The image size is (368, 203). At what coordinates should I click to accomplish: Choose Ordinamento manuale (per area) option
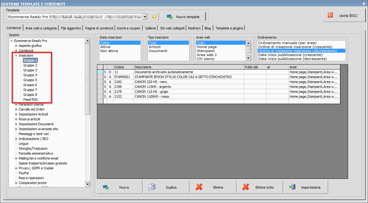(287, 43)
